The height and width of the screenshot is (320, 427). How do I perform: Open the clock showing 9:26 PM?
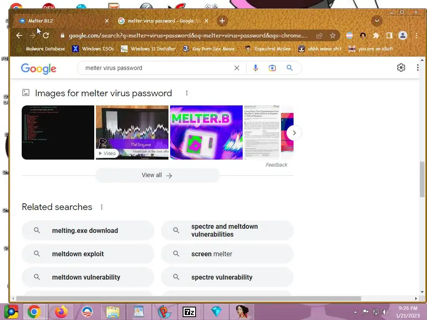click(408, 312)
